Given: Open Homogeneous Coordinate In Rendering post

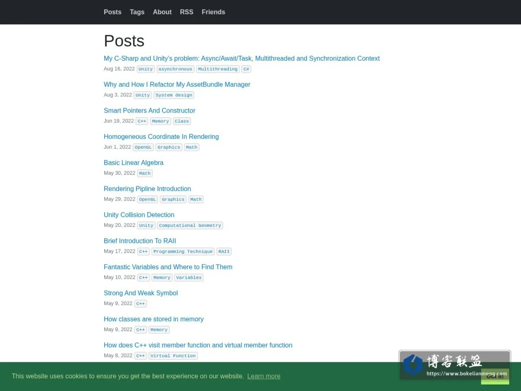Looking at the screenshot, I should point(161,136).
